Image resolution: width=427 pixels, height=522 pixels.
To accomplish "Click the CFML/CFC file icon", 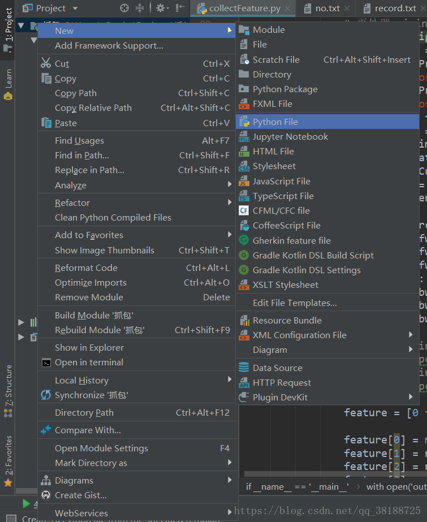I will (x=244, y=211).
